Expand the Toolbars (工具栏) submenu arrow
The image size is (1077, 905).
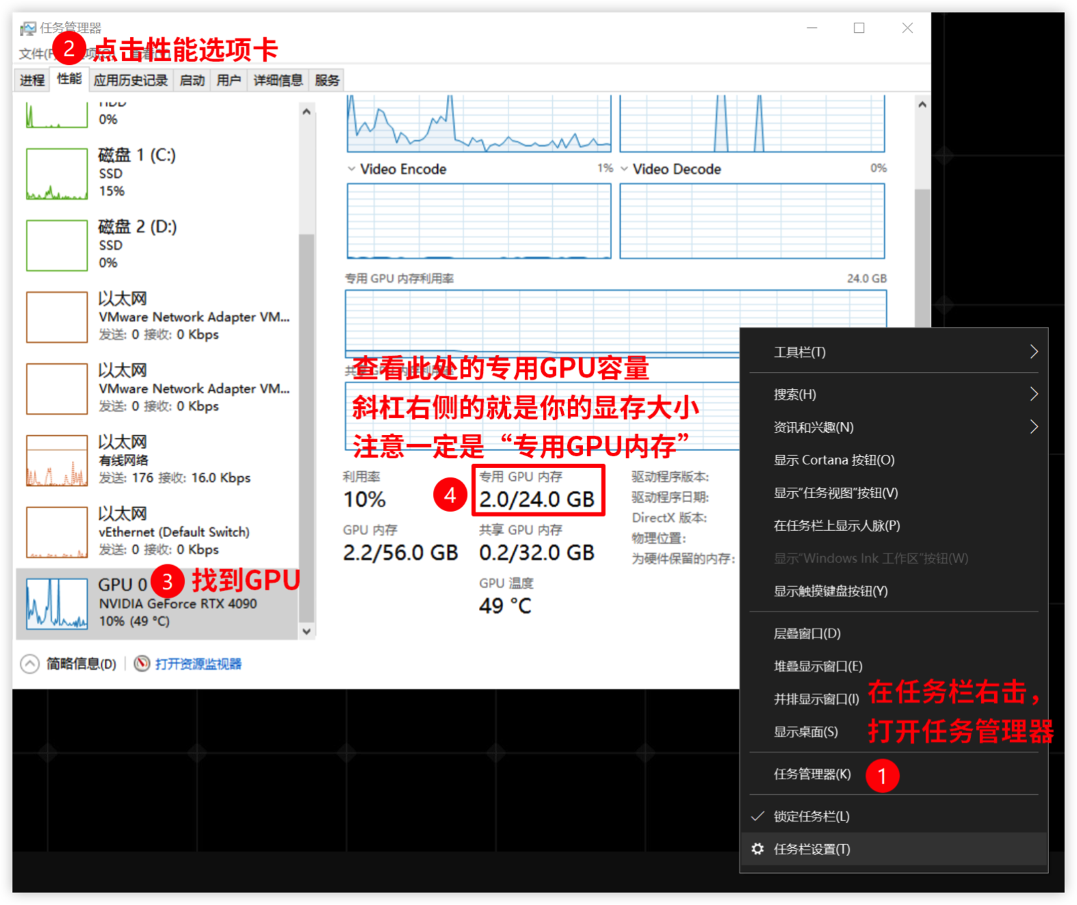coord(1034,352)
